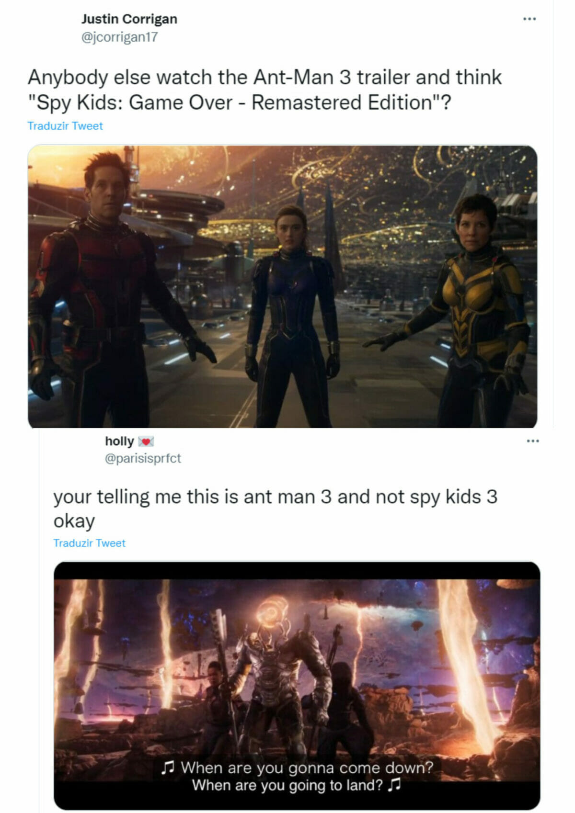Click the music note ending the subtitle
Screen dimensions: 575x813
(x=393, y=785)
